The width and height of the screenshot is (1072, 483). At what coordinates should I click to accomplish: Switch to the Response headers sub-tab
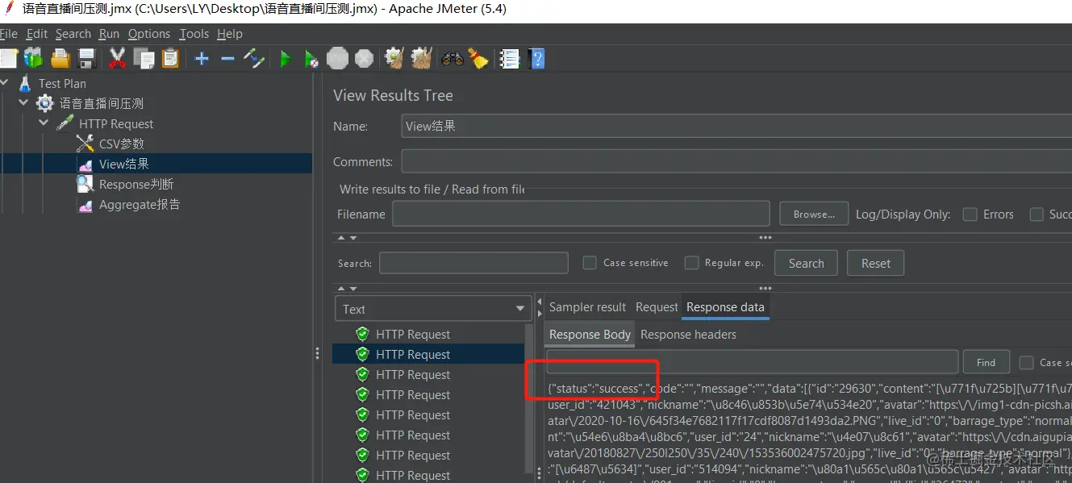(x=688, y=335)
